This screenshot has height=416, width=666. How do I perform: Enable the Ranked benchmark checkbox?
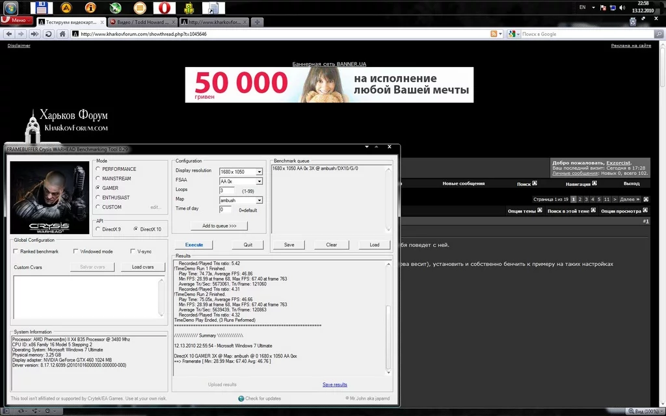[16, 252]
